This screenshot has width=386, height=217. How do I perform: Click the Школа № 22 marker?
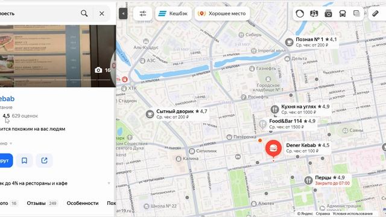coord(147,206)
